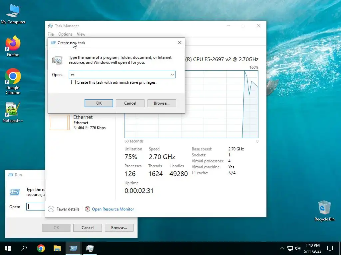Viewport: 341px width, 255px height.
Task: Cancel the Create new task dialog
Action: [130, 103]
